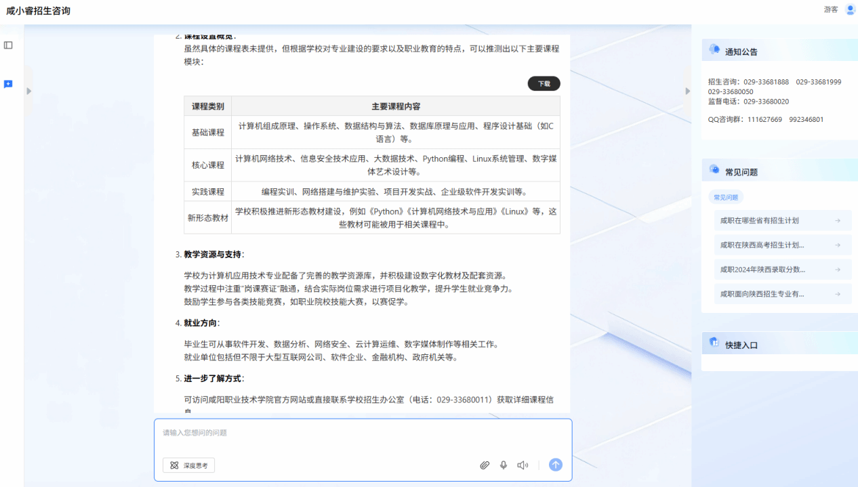Open FAQ 咸职在哪些省有招生计划
This screenshot has height=487, width=858.
click(783, 221)
